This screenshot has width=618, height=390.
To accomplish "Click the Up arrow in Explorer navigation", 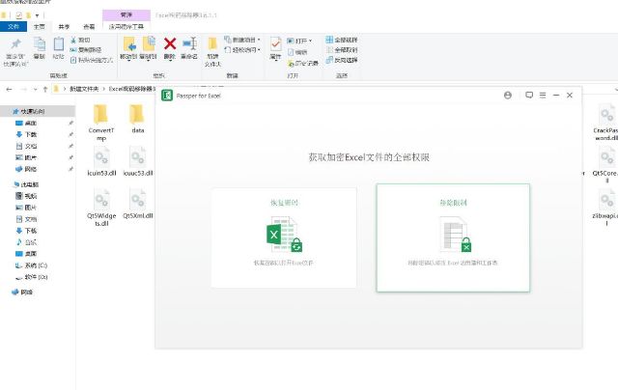I will tap(45, 90).
